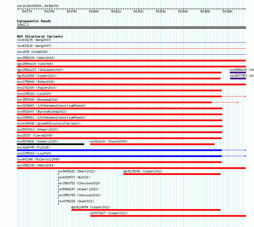Click the dgv5125n54 (Cooper2011) label
Image resolution: width=254 pixels, height=227 pixels.
(143, 171)
